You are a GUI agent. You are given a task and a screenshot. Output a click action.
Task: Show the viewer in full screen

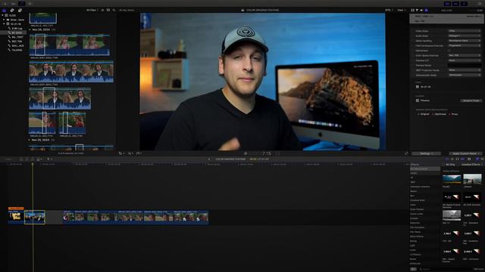pos(406,153)
